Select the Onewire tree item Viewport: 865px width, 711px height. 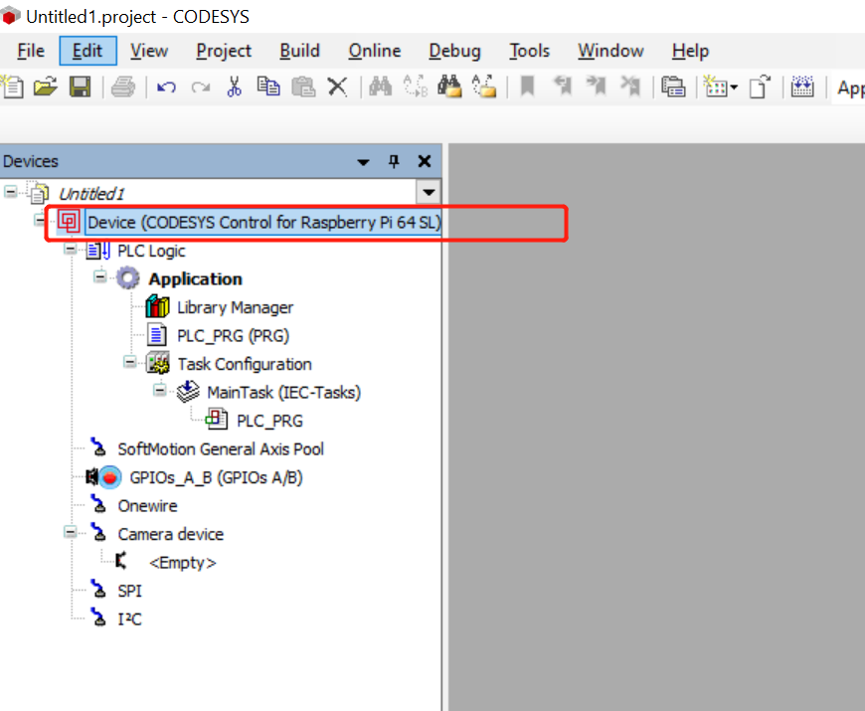(147, 506)
